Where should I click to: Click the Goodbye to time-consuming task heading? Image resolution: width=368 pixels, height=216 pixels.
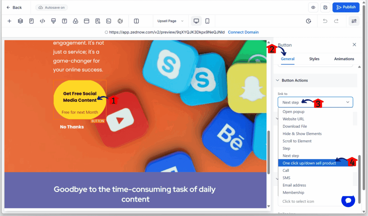click(135, 194)
